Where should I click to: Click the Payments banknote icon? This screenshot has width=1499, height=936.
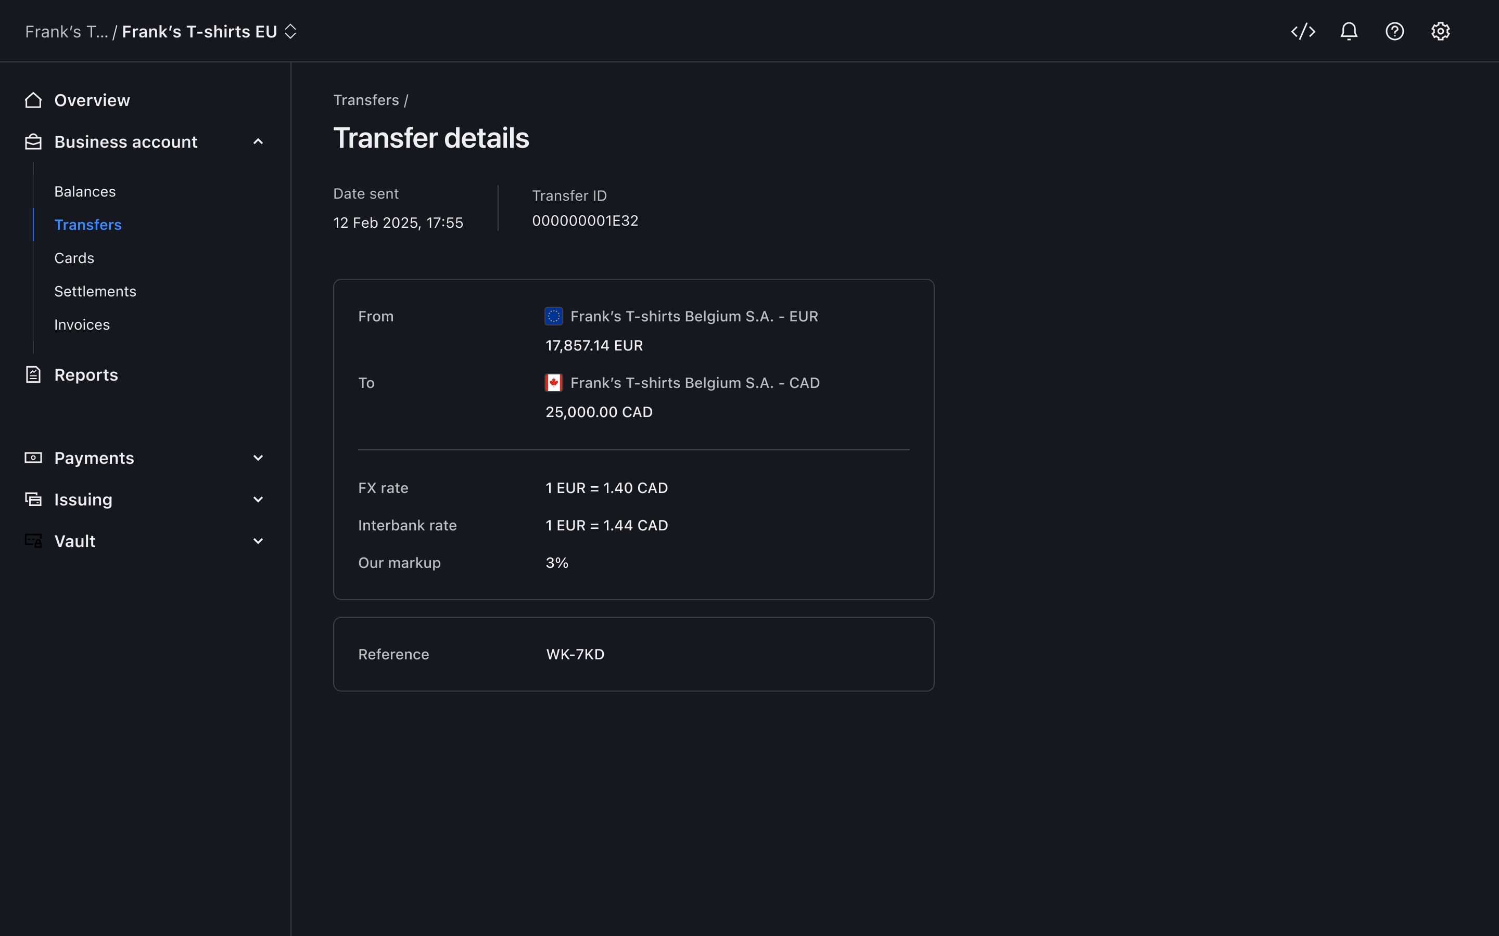click(33, 458)
